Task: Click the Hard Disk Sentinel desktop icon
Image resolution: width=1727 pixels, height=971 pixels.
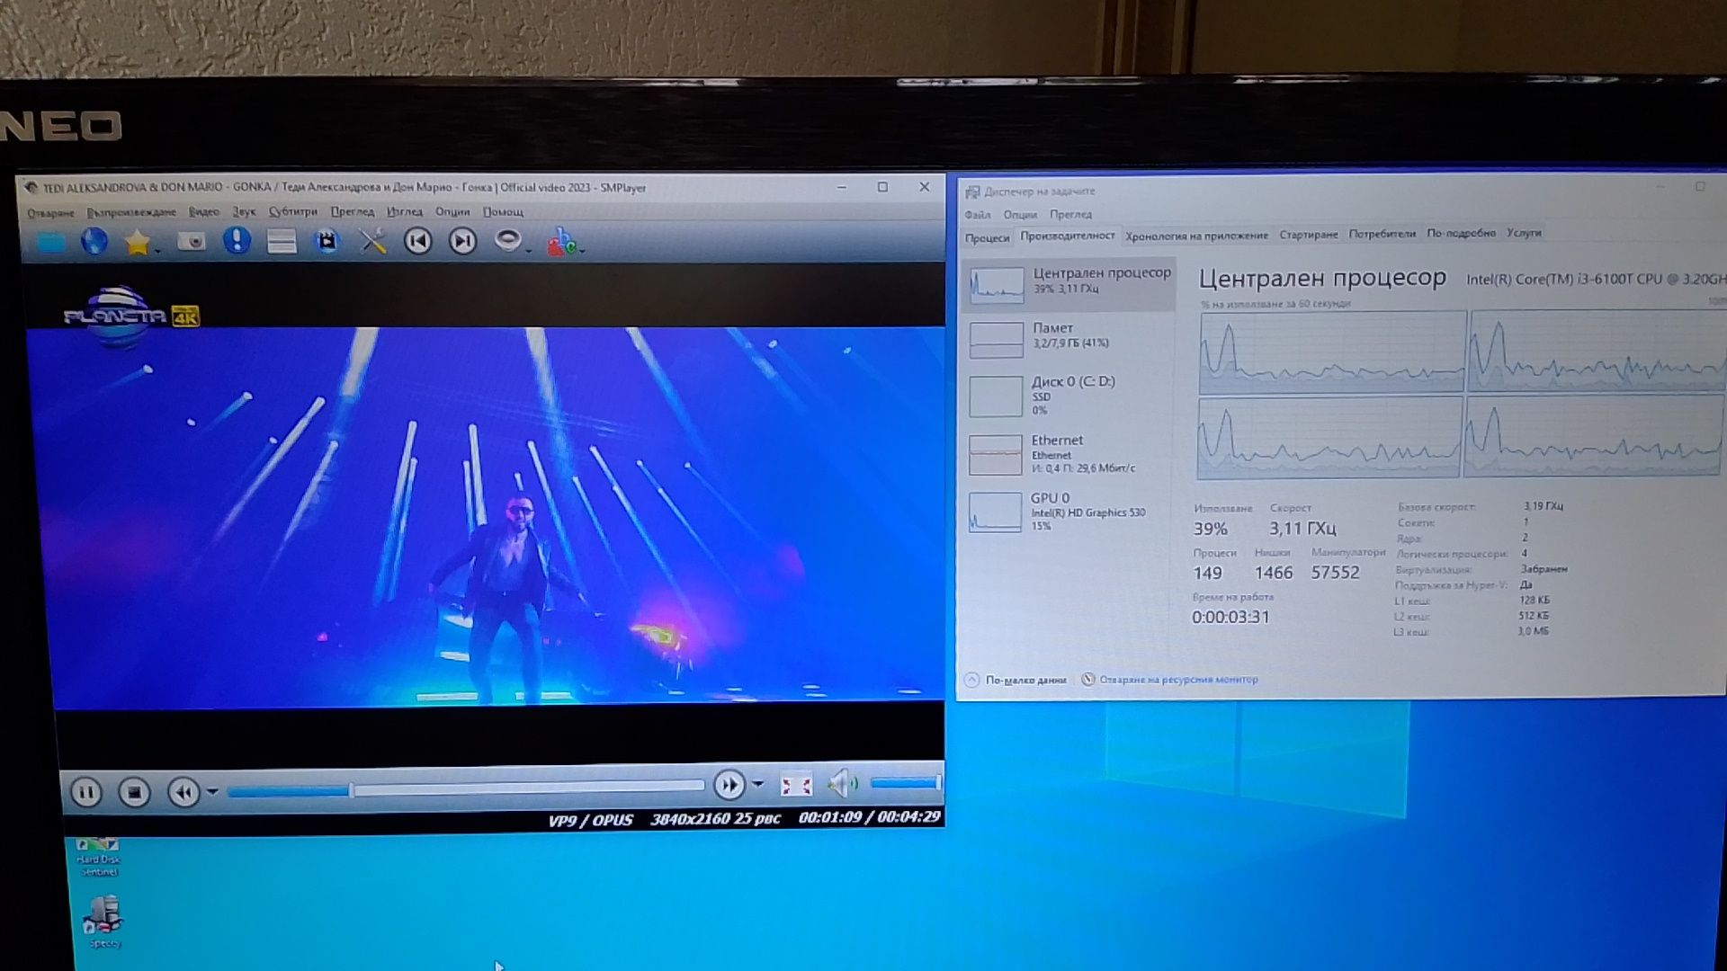Action: [98, 855]
